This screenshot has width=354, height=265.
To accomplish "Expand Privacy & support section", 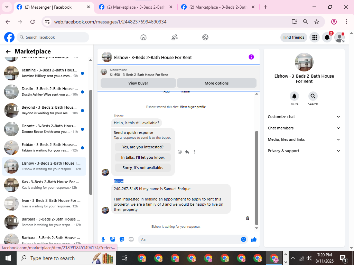I will 304,151.
